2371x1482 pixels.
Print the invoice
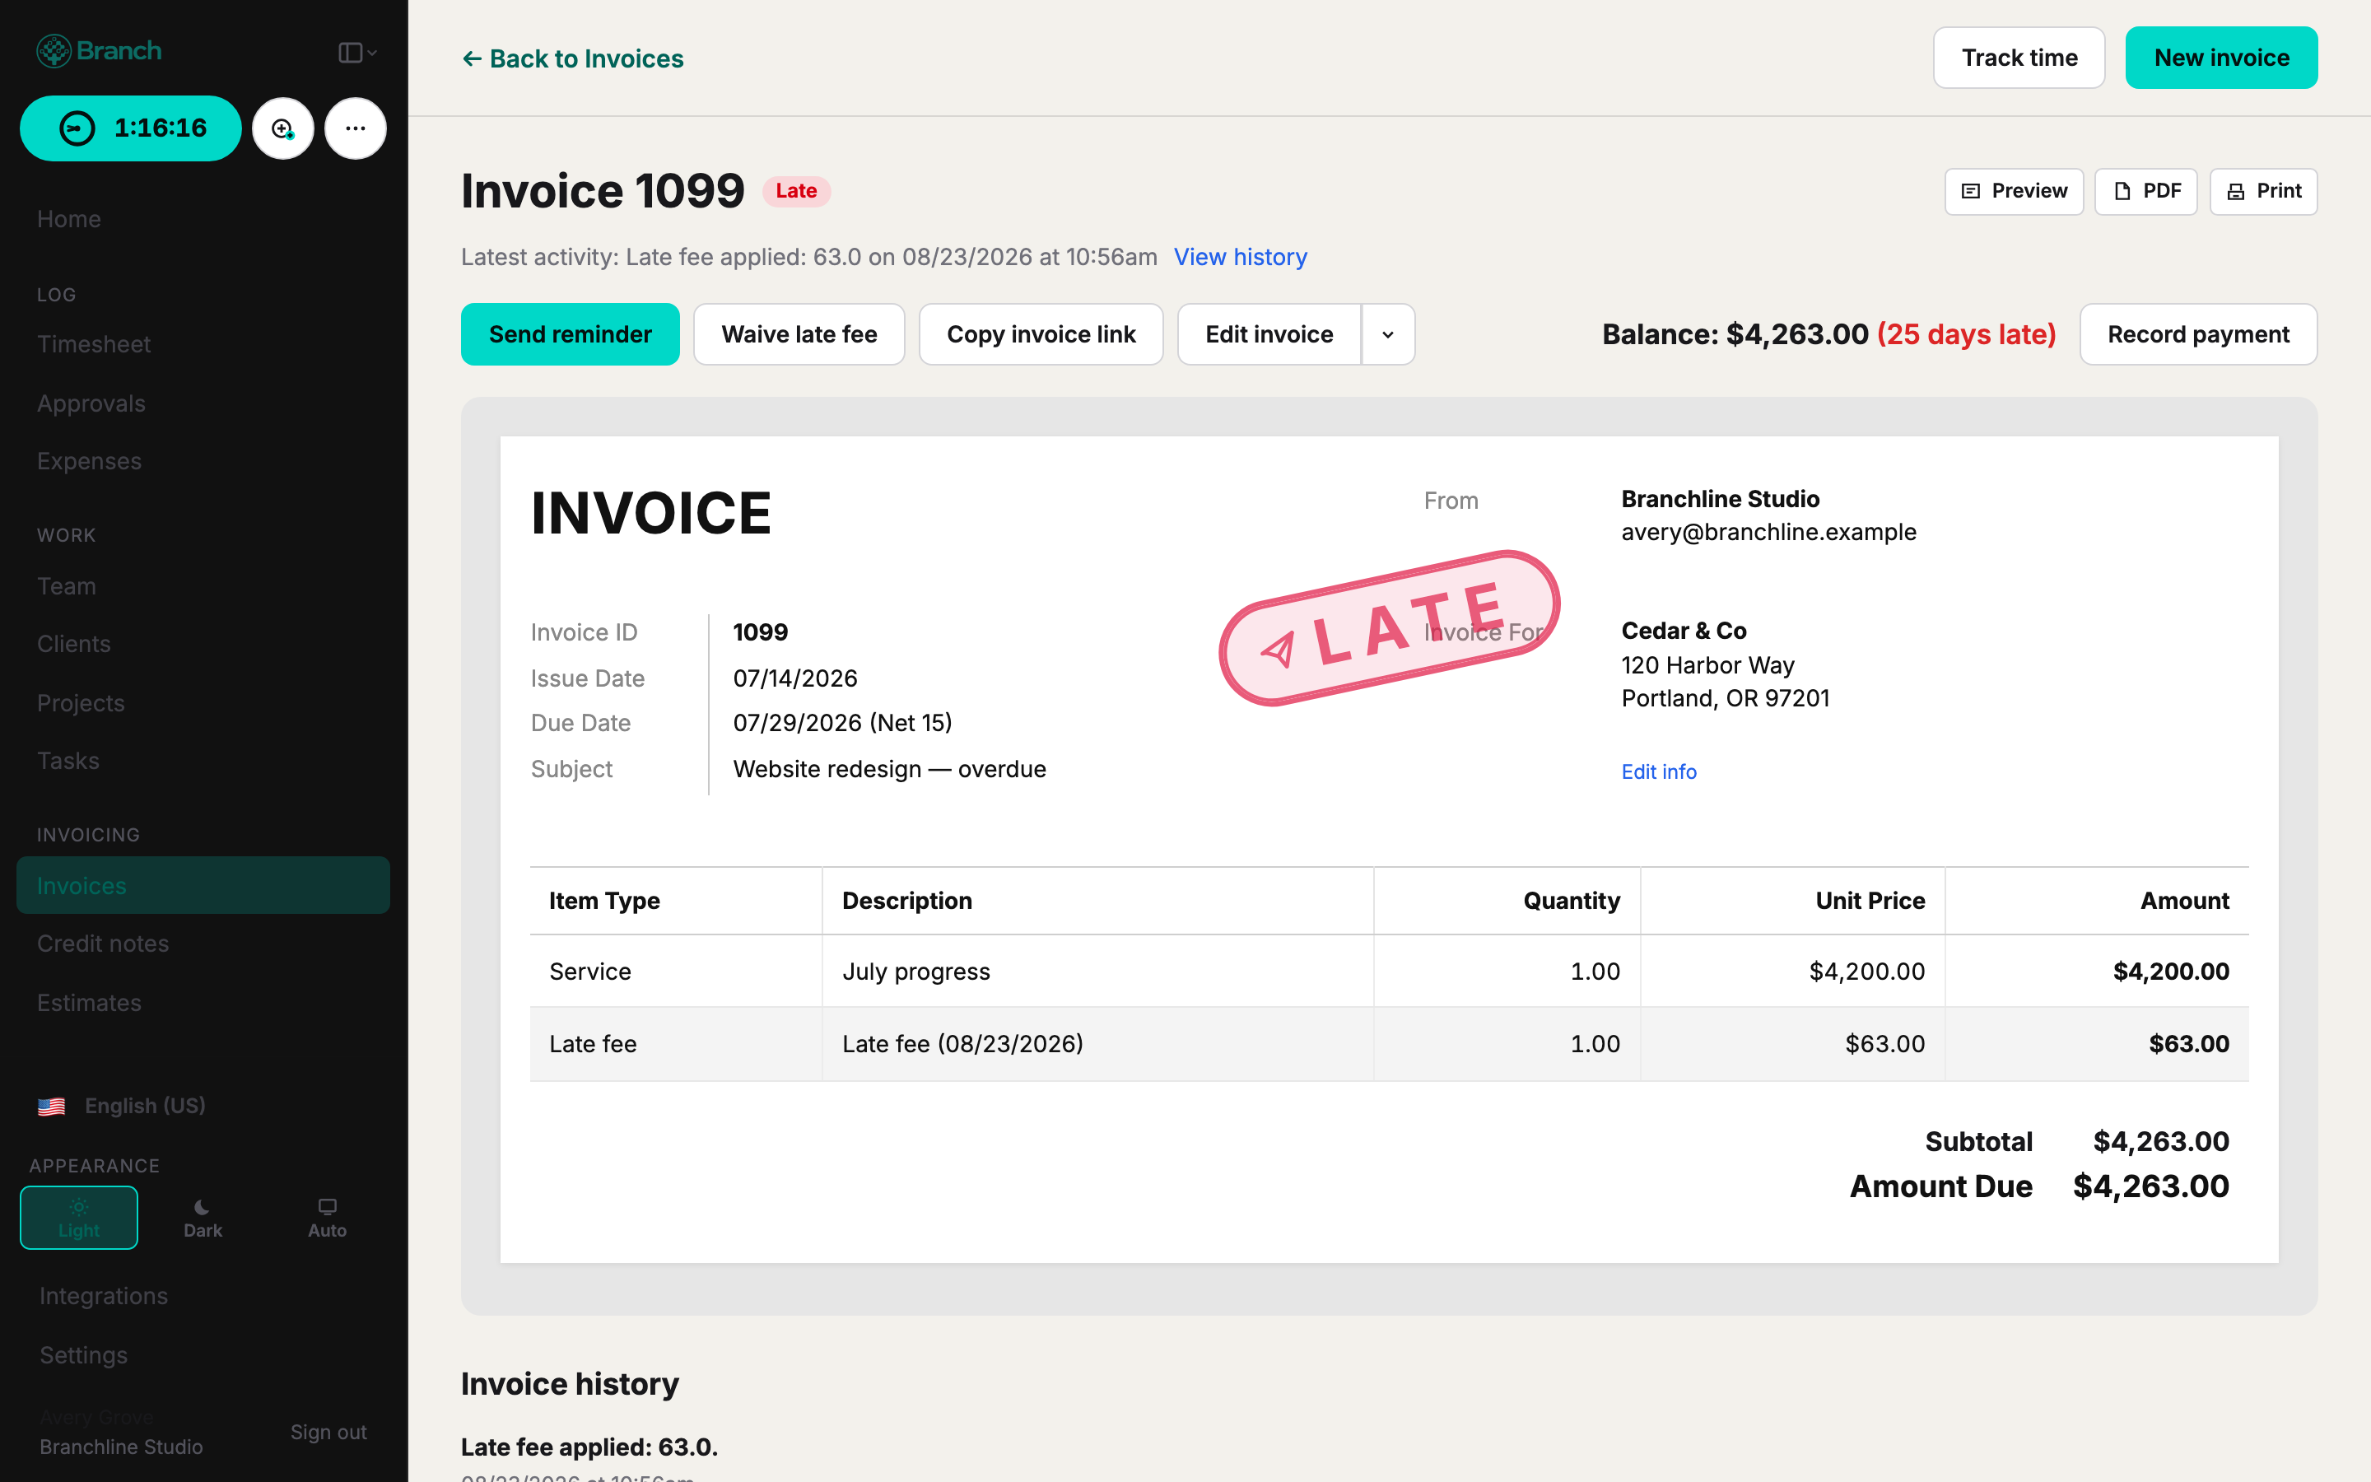(x=2263, y=191)
